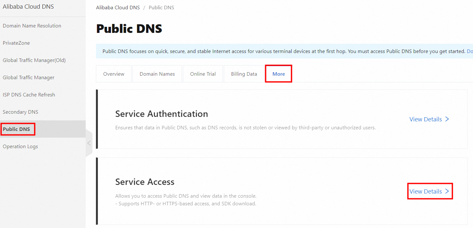Open Operation Logs from the sidebar
Screen dimensions: 473x228
[20, 146]
